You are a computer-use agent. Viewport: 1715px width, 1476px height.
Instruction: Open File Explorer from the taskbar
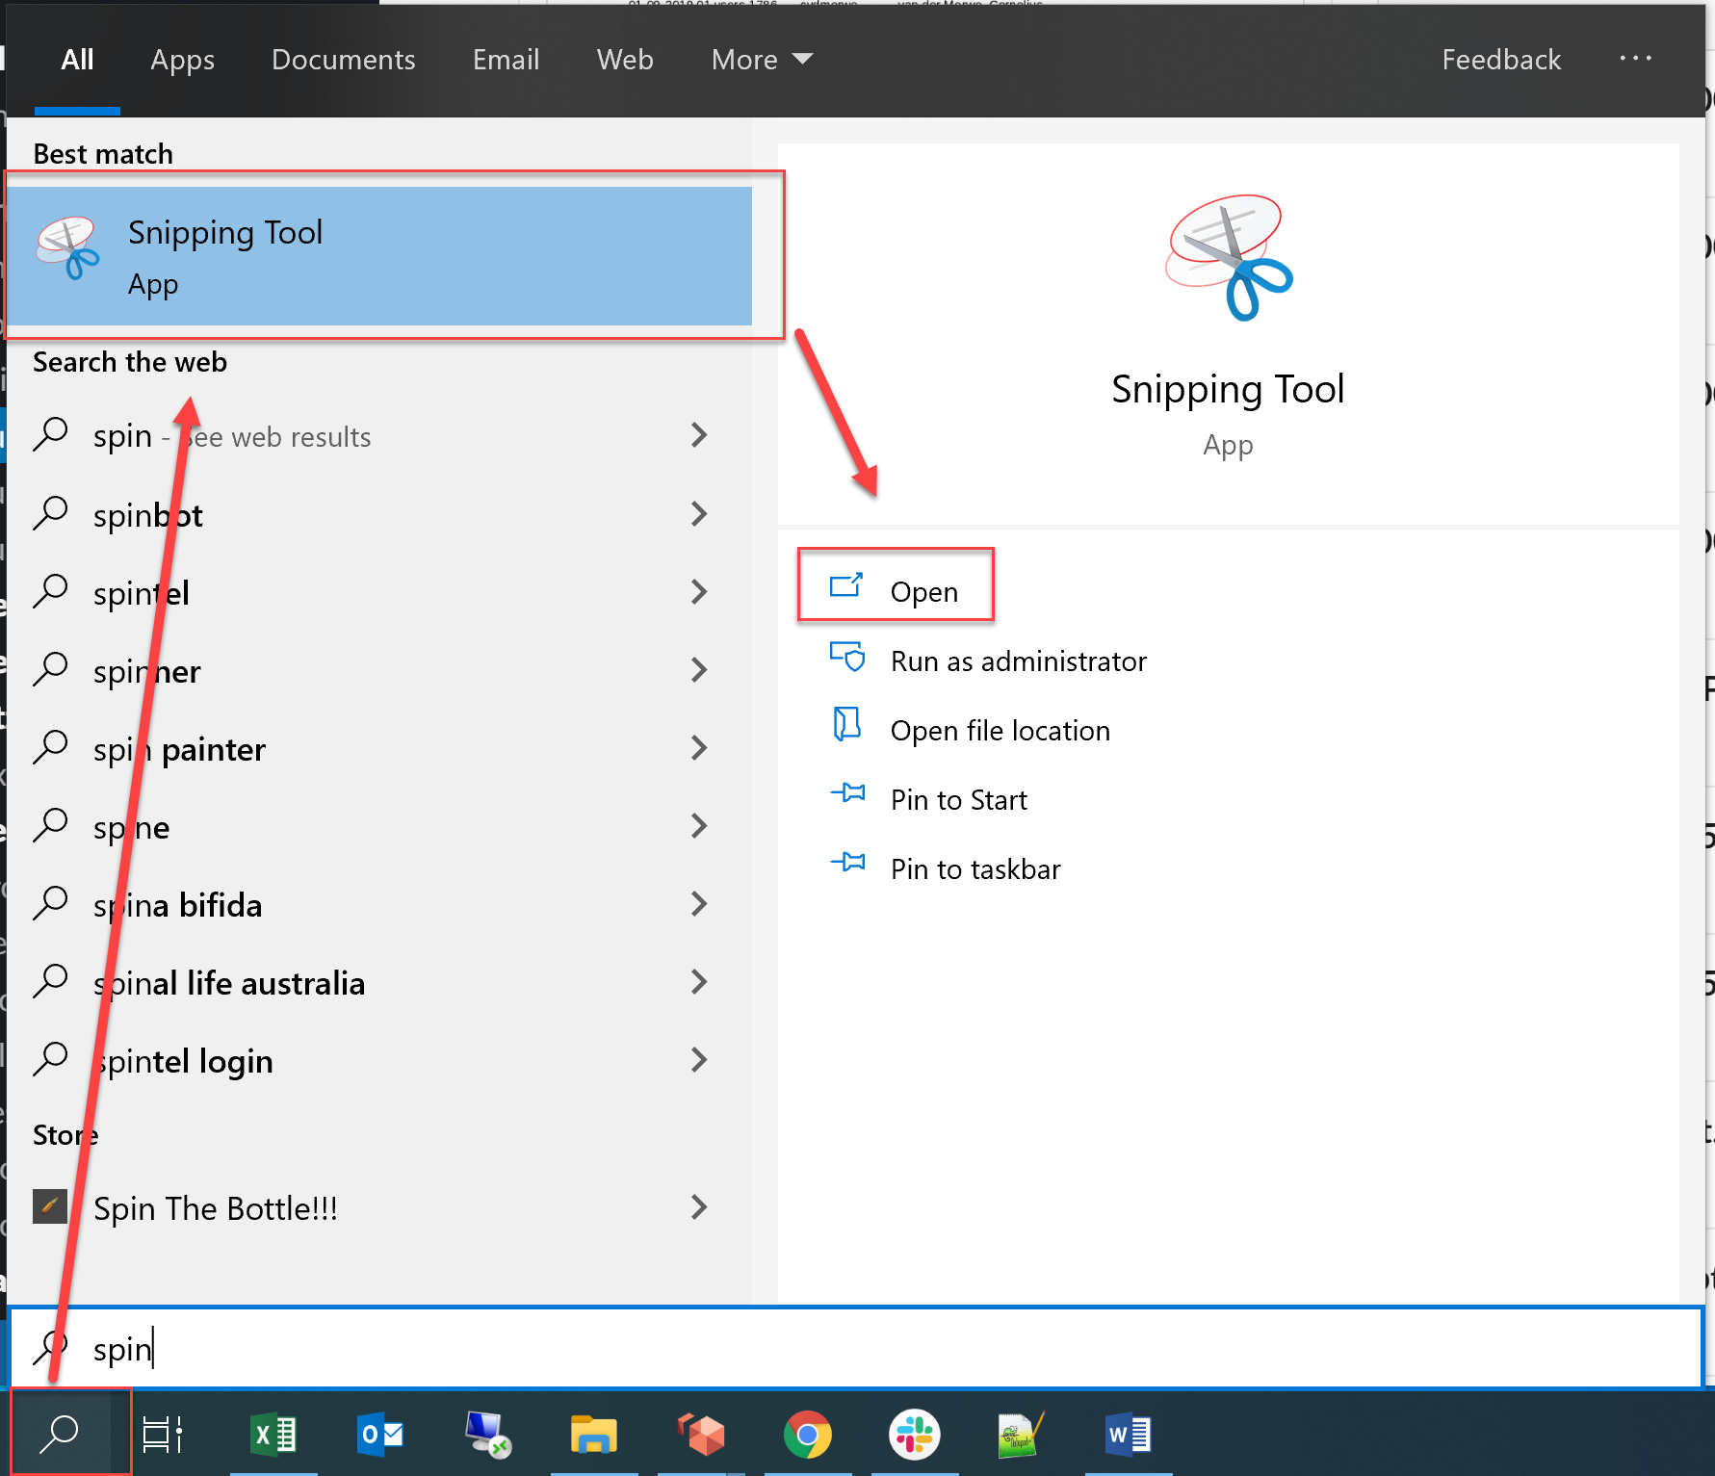[593, 1435]
